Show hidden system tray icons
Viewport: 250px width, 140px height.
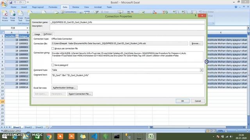click(213, 136)
